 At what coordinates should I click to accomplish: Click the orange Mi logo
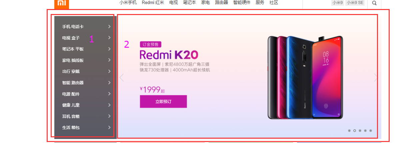point(62,4)
